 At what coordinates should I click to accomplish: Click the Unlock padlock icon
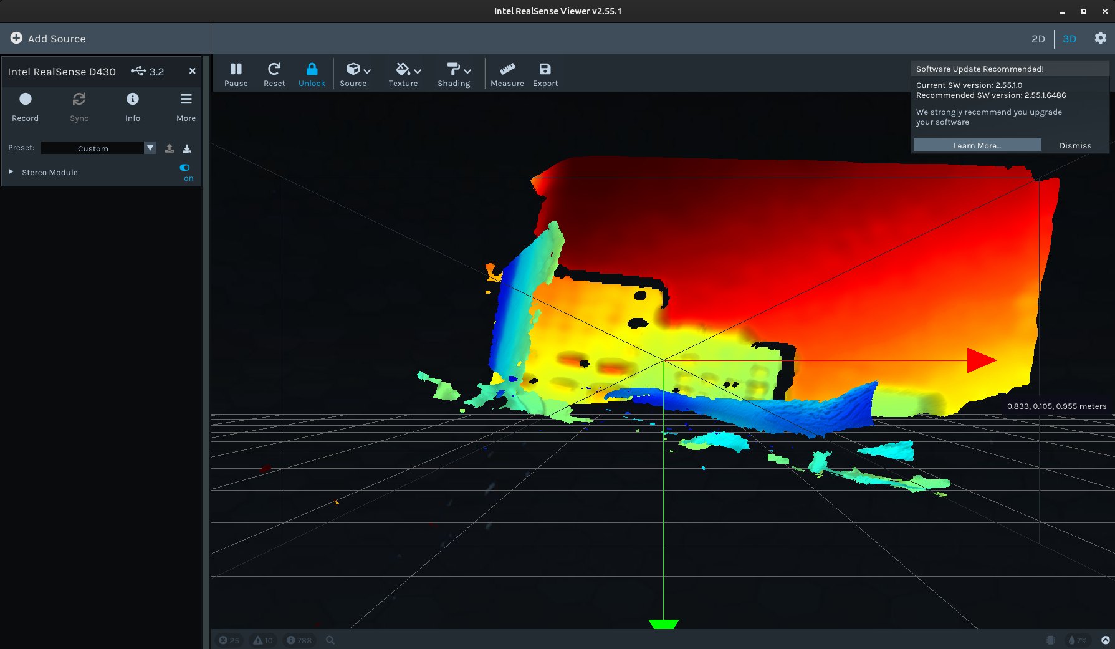tap(312, 69)
